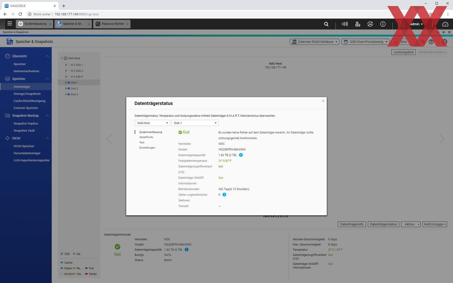Open iSCSI-Speicher in sidebar
The height and width of the screenshot is (283, 453).
point(24,146)
